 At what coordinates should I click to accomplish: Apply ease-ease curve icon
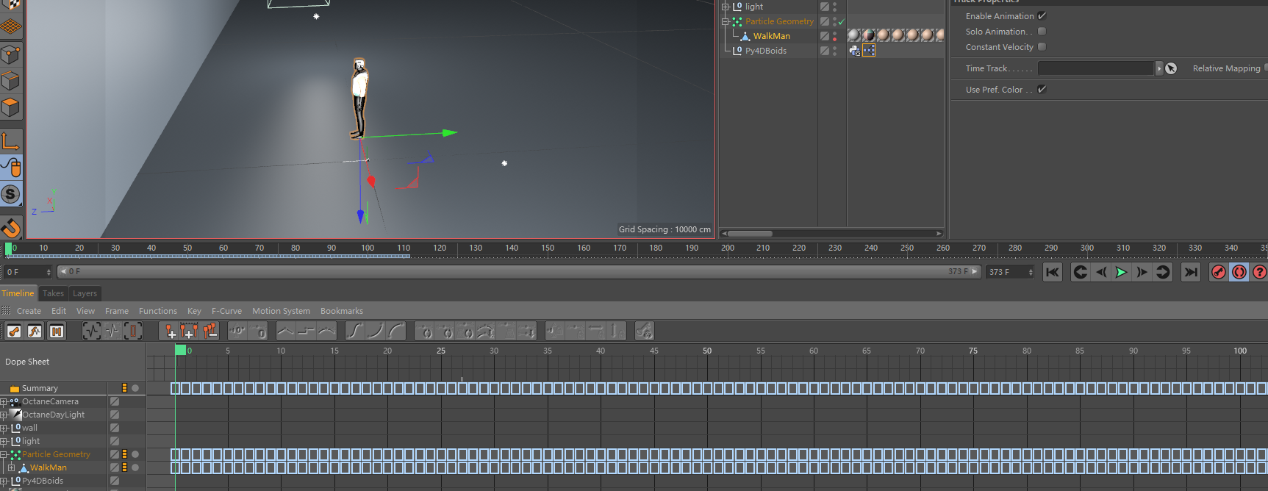click(355, 331)
